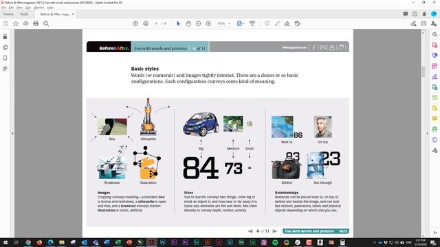The width and height of the screenshot is (440, 247).
Task: Open the help question mark icon
Action: coord(415,14)
